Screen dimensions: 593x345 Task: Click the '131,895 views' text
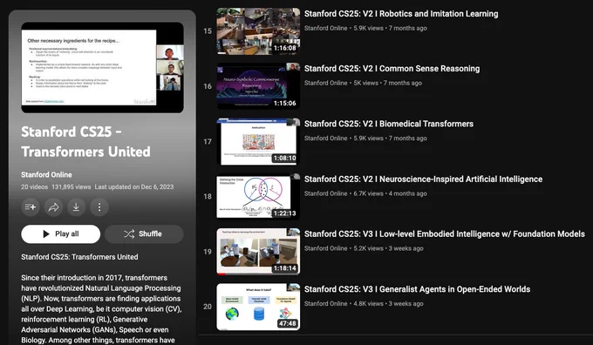tap(72, 186)
